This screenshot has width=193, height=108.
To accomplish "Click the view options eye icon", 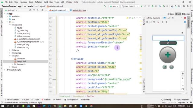I will 147,22.
